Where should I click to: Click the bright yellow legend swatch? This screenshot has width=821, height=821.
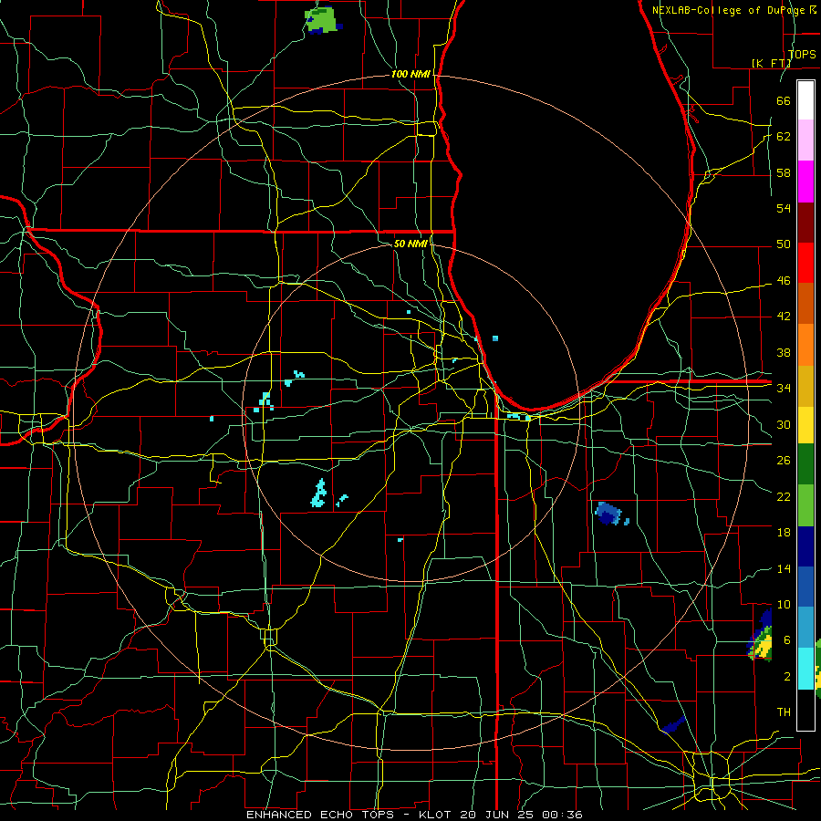click(805, 425)
